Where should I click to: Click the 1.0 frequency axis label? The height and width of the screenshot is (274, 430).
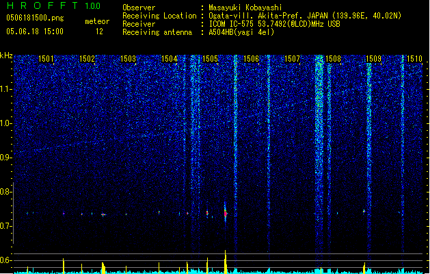coord(6,123)
